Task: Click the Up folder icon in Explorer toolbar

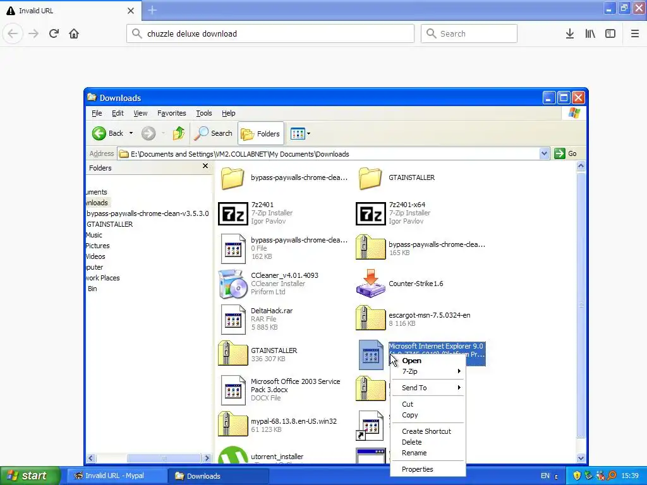Action: point(179,133)
